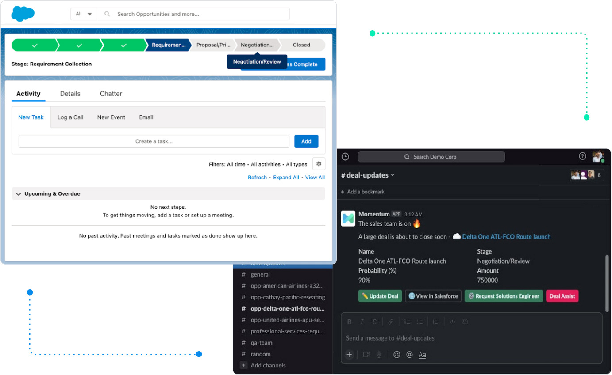The height and width of the screenshot is (375, 612).
Task: Select the Email sub-tab
Action: click(x=146, y=117)
